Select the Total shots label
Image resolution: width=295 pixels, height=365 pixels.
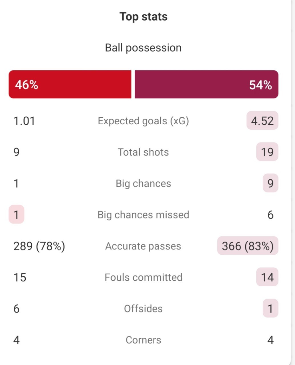(143, 152)
